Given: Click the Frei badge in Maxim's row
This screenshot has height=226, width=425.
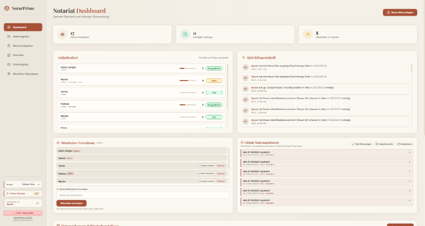Looking at the screenshot, I should [214, 117].
